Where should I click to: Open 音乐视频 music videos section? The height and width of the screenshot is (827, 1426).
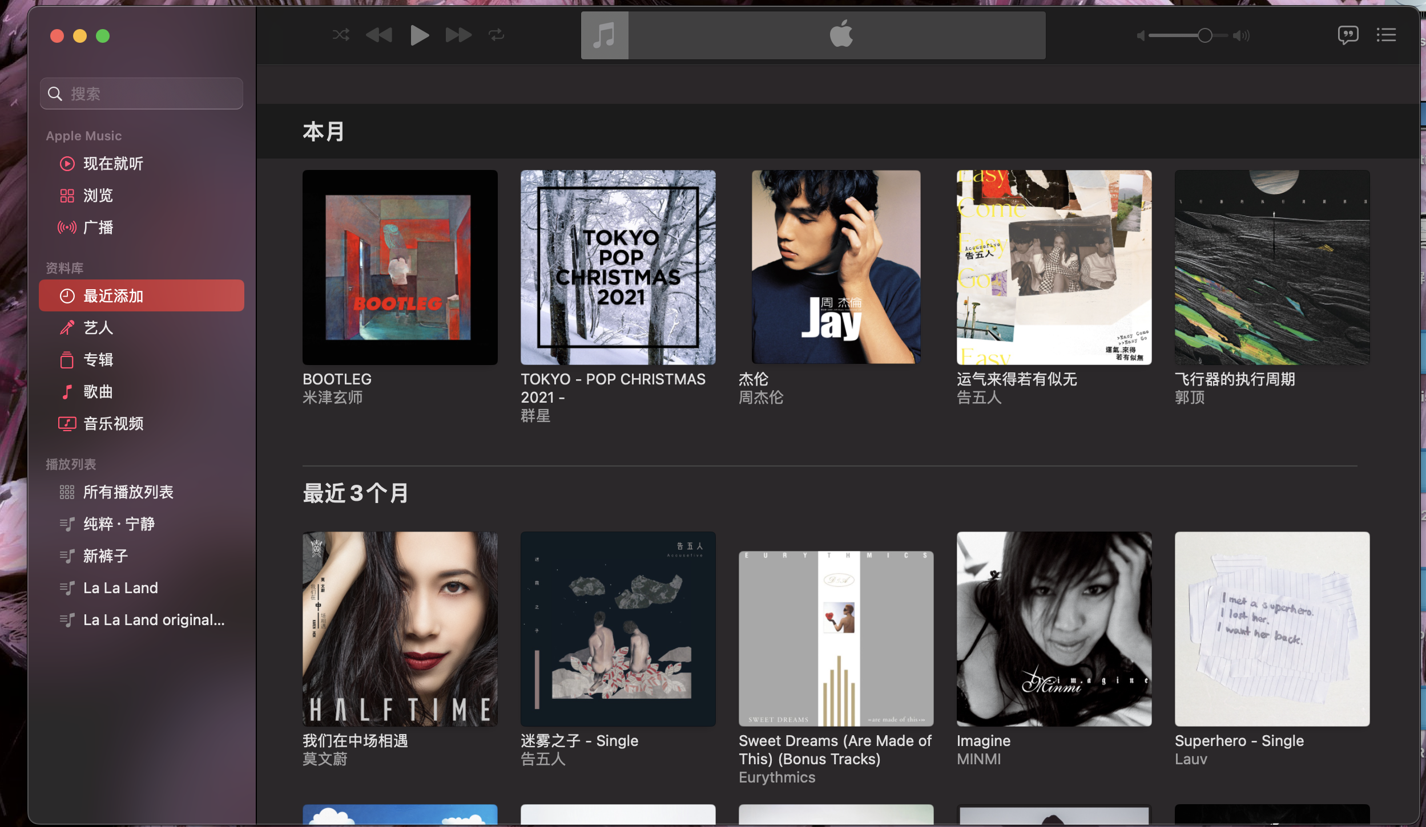point(113,424)
